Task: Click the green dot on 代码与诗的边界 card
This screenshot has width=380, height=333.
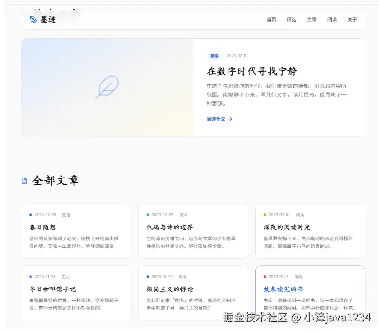Action: (147, 215)
